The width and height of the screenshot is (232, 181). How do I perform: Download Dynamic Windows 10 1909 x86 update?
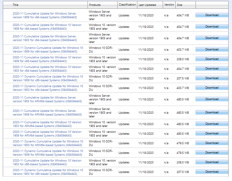coord(212,78)
